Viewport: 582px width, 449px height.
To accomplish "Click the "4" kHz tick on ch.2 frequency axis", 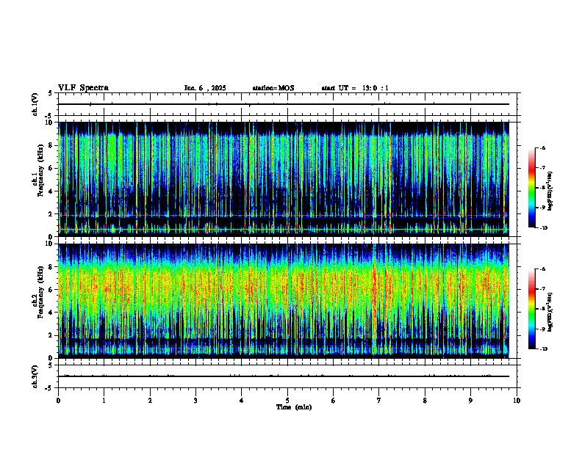I will [51, 313].
